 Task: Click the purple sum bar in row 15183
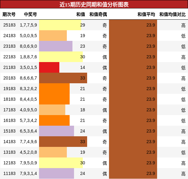[x=57, y=131]
